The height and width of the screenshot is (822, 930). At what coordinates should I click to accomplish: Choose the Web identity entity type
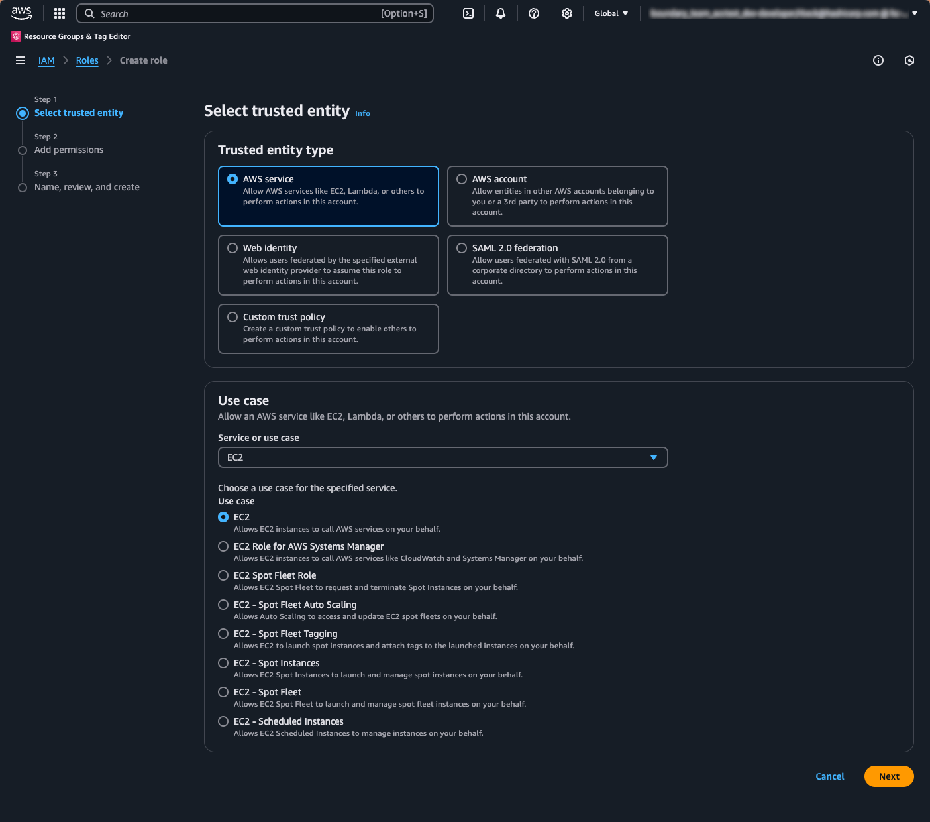329,265
